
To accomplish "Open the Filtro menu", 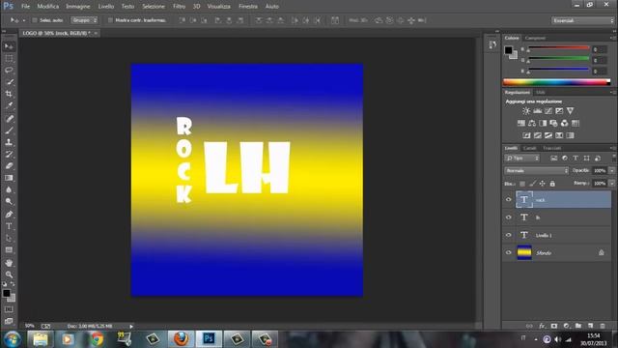I will click(x=179, y=7).
